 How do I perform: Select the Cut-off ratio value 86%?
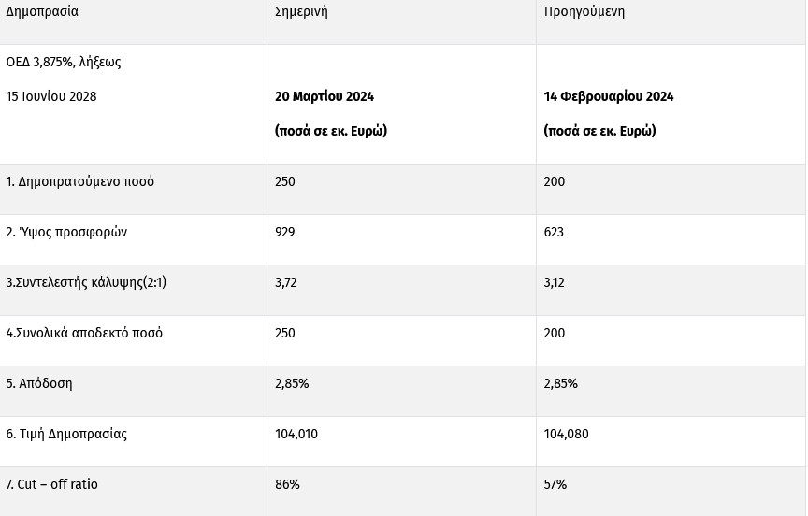tap(287, 484)
